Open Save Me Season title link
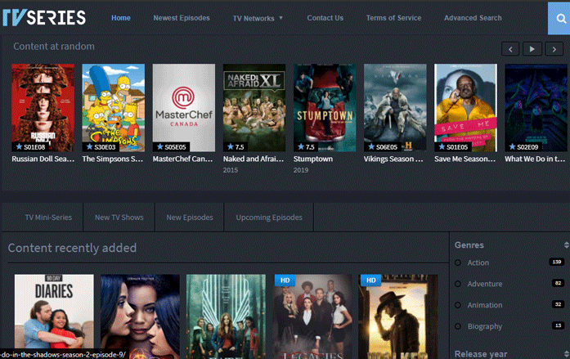Screen dimensions: 570x359 (465, 159)
